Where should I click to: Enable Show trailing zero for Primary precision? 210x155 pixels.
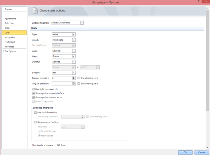[x=79, y=78]
